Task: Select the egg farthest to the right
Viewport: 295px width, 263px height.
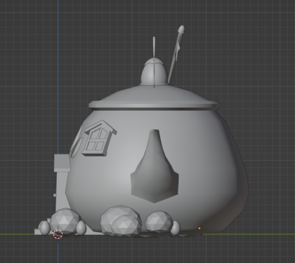Action: [176, 228]
